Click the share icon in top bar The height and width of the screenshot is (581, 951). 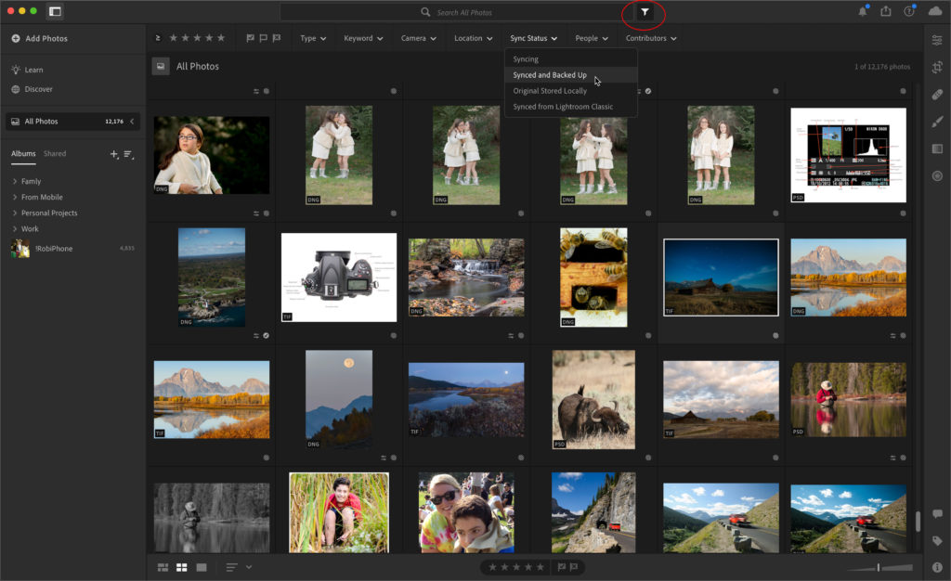click(x=886, y=11)
